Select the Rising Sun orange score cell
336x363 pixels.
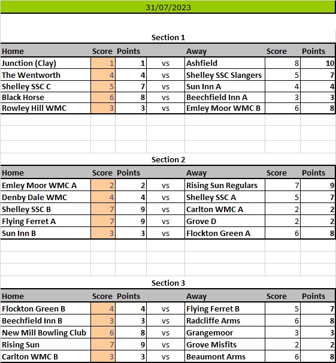103,344
